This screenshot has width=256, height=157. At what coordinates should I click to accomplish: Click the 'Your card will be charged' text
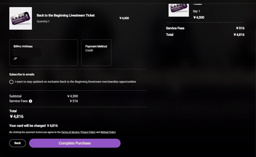pyautogui.click(x=27, y=126)
